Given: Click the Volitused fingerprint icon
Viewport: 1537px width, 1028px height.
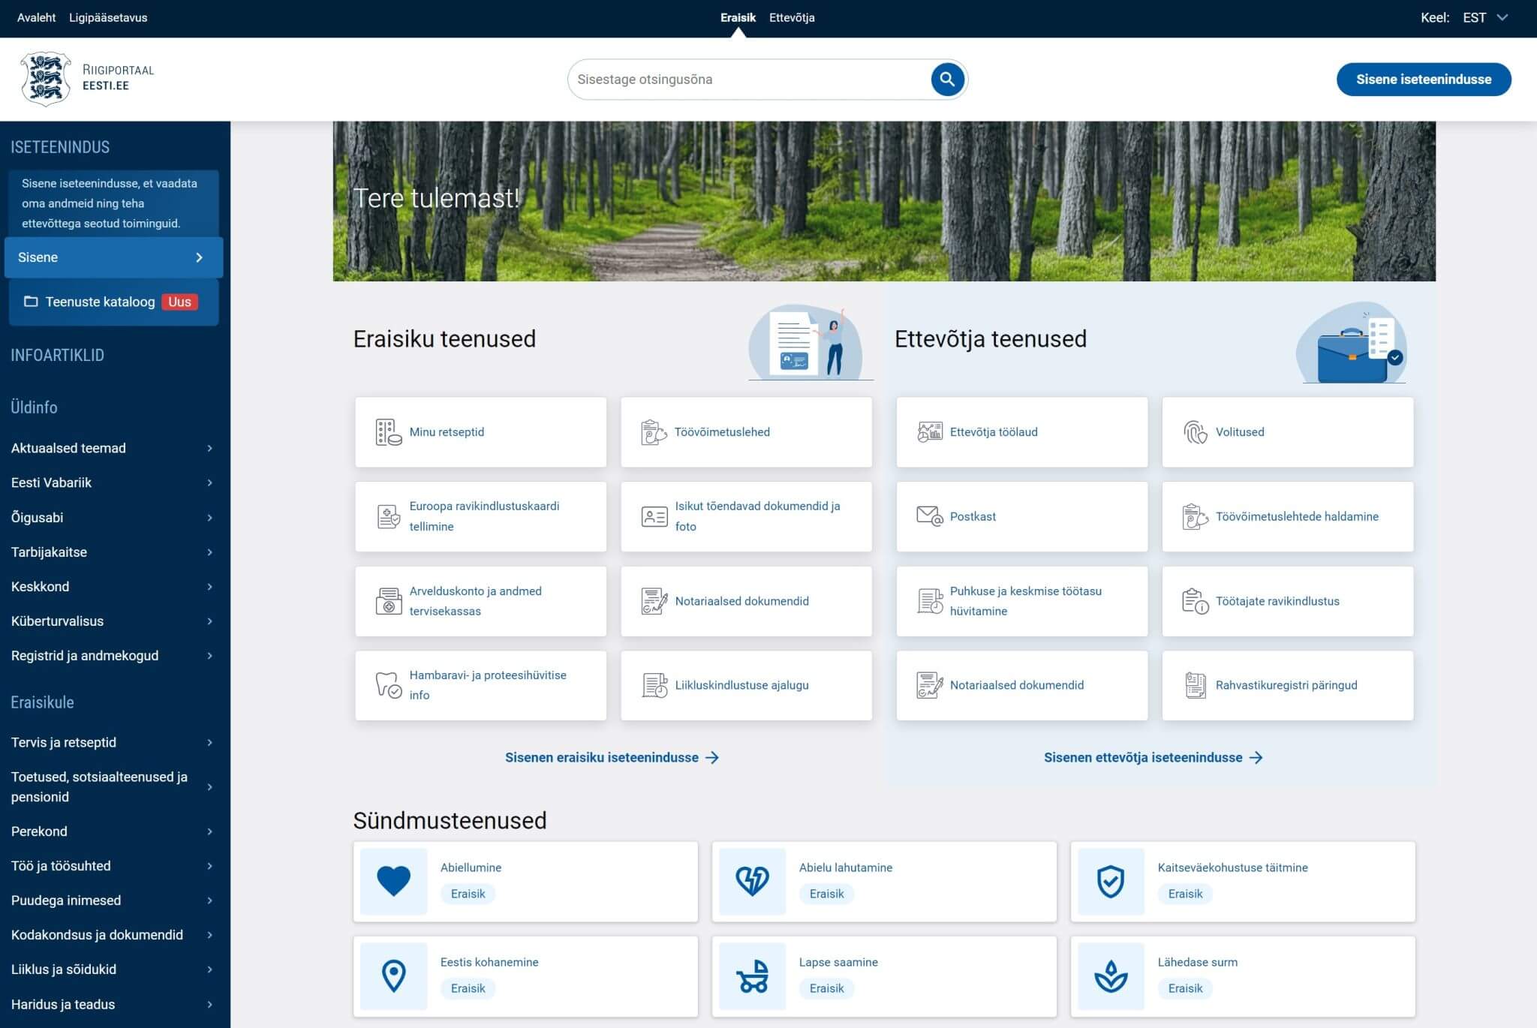Looking at the screenshot, I should (1195, 432).
